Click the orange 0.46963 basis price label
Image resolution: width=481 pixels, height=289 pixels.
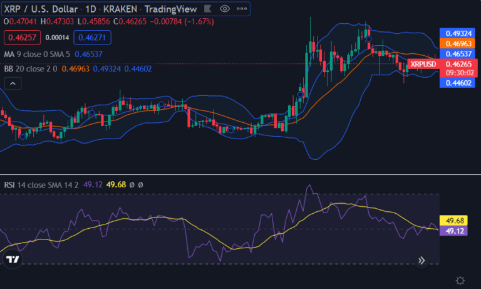point(457,43)
